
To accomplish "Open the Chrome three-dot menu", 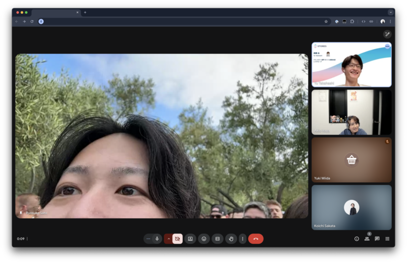I will click(390, 21).
